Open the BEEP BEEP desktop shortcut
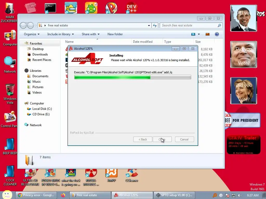The width and height of the screenshot is (266, 199). pyautogui.click(x=10, y=146)
